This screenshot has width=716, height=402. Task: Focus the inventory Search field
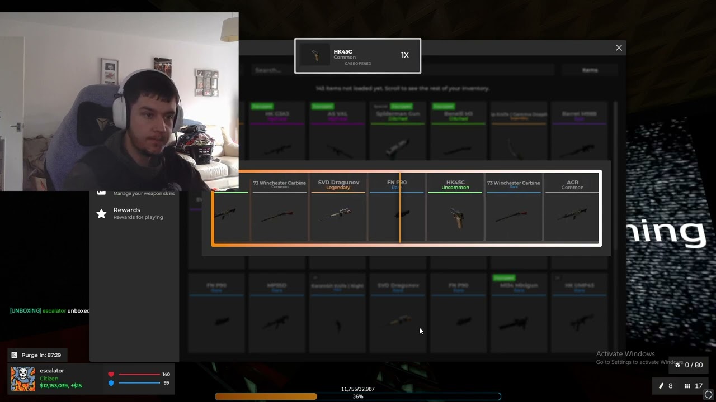click(x=403, y=70)
